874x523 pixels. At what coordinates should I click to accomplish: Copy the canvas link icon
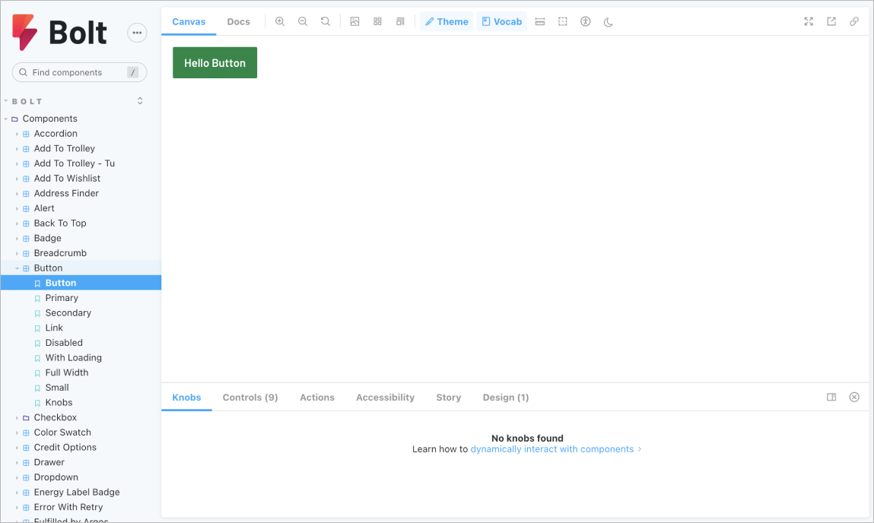[854, 22]
